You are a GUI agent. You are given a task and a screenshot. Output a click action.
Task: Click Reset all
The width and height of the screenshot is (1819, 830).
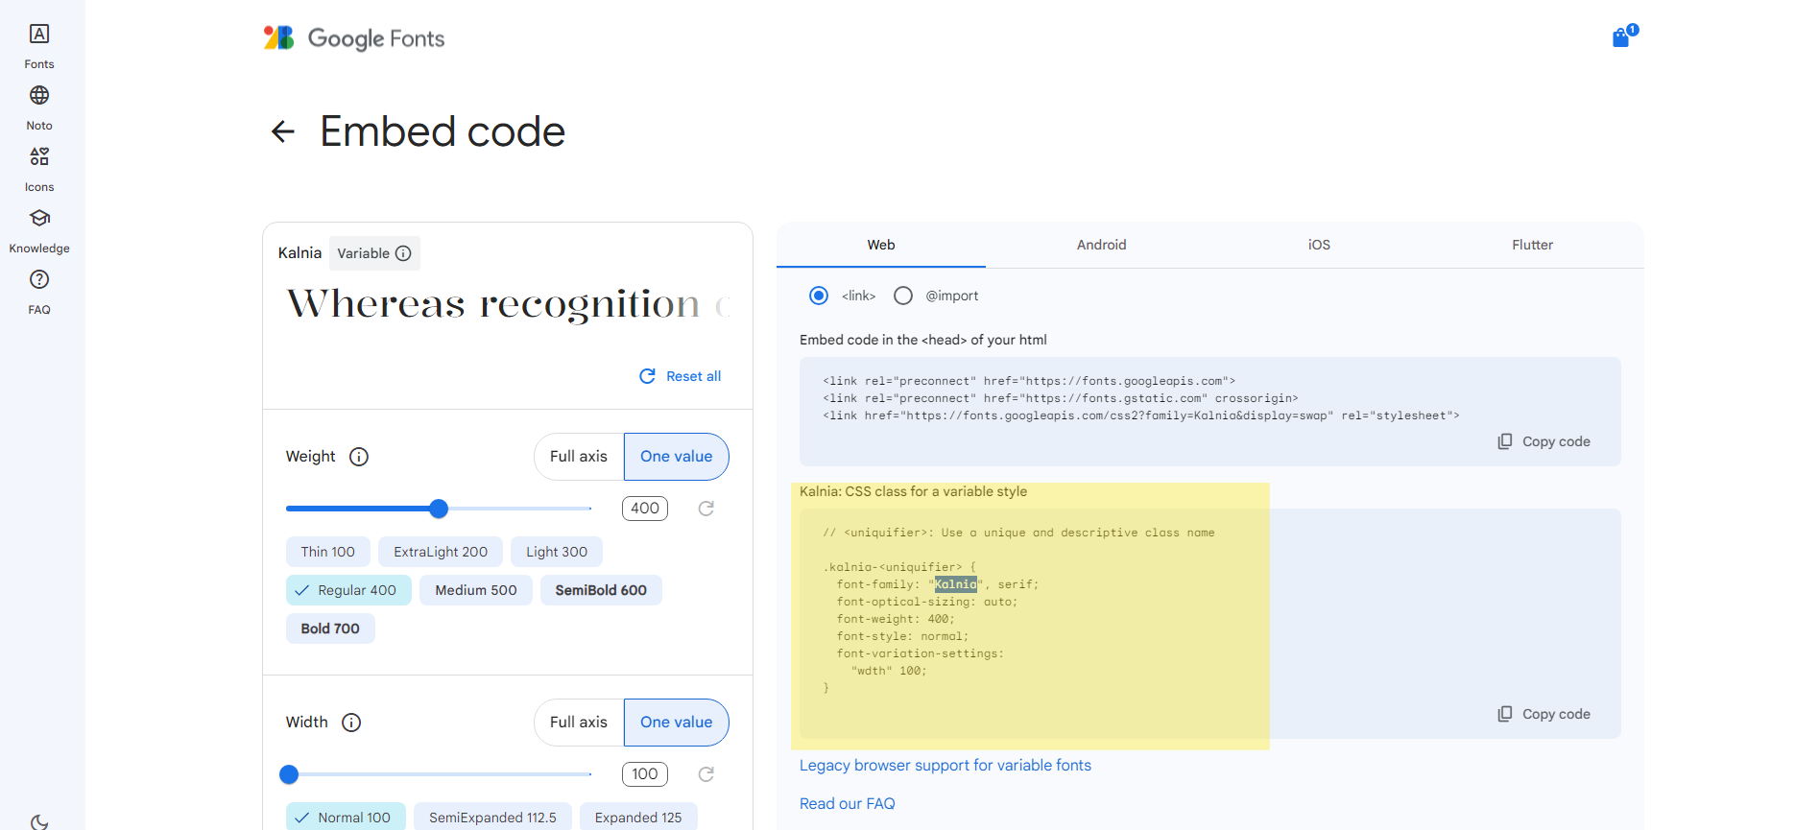coord(681,376)
